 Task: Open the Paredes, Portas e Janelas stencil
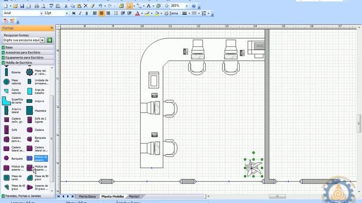click(28, 196)
